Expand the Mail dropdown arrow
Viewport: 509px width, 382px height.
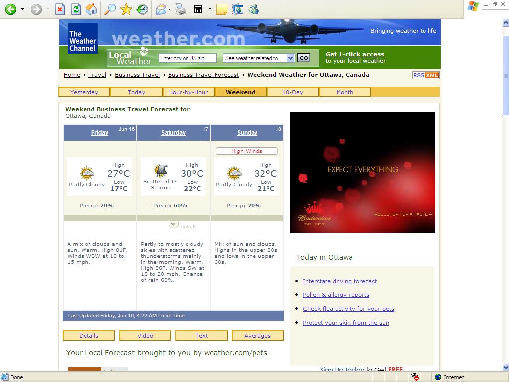170,9
